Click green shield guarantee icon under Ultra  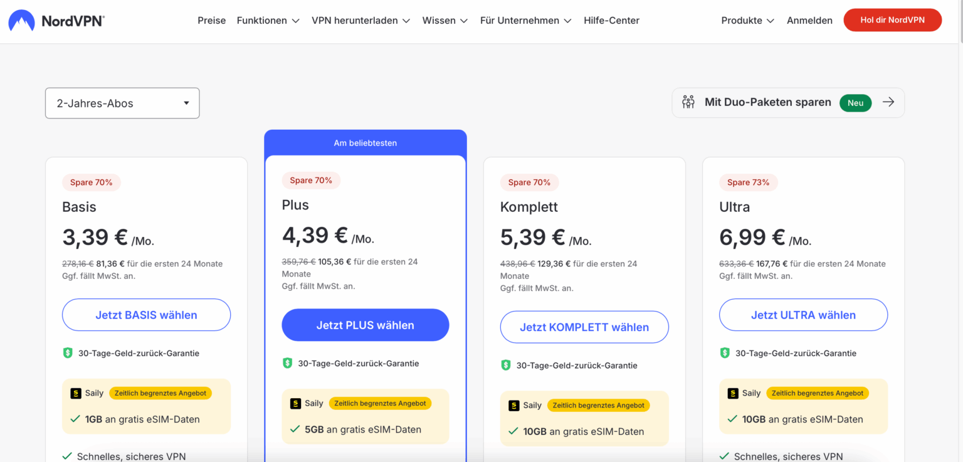(725, 353)
